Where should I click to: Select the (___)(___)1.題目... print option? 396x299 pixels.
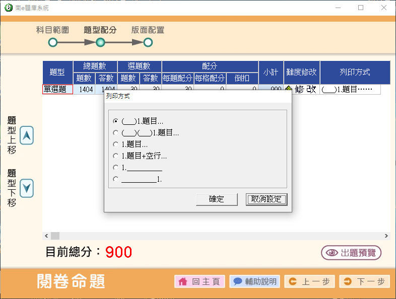tap(116, 133)
